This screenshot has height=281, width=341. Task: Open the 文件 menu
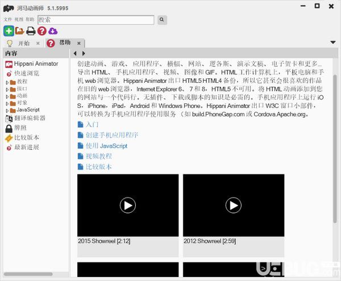click(7, 19)
